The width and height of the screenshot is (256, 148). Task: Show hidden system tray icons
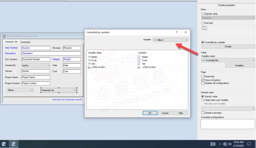(220, 144)
